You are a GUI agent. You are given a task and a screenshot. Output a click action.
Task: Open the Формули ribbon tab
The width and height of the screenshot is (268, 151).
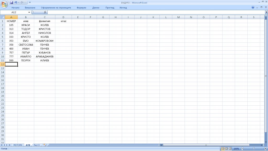tap(81, 8)
